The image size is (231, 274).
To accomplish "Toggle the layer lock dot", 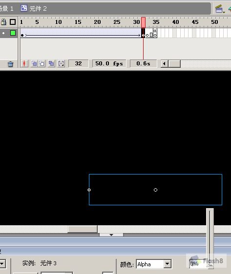I will tap(3, 33).
